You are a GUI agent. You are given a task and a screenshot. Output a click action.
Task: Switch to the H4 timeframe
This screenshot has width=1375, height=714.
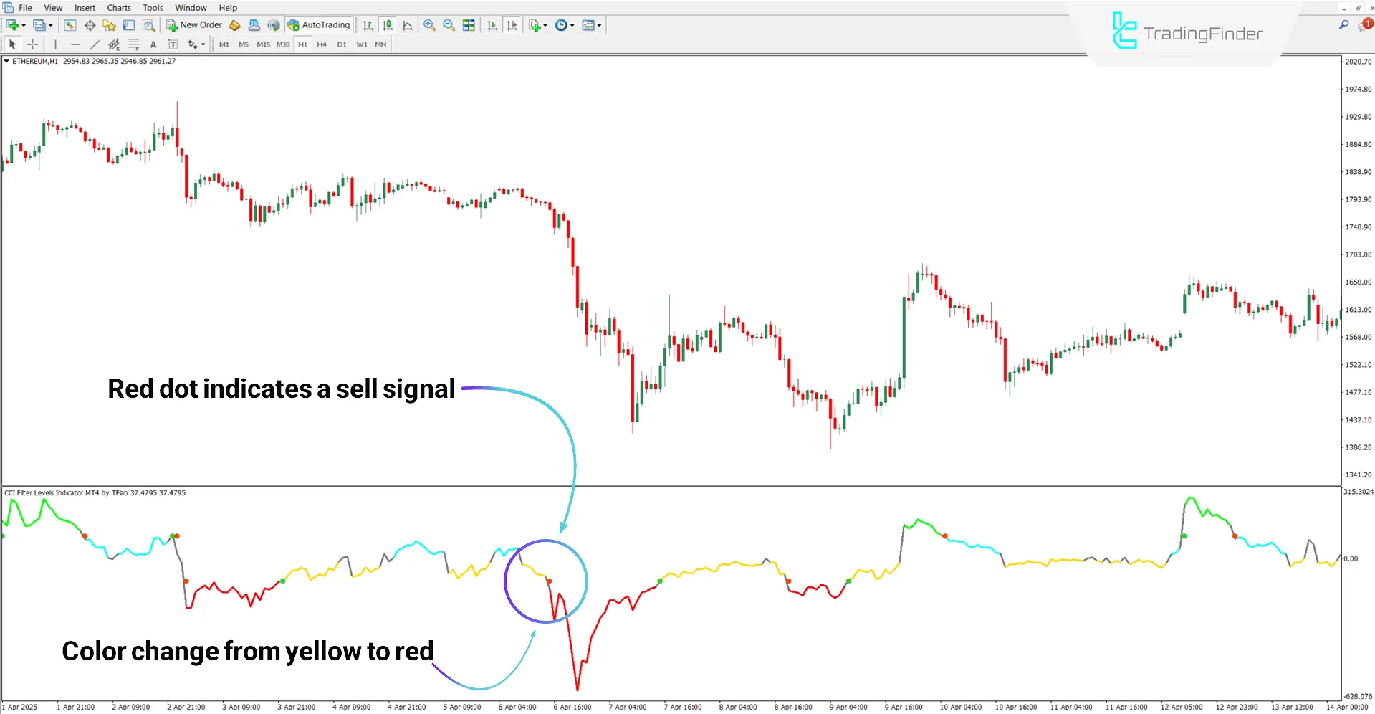pyautogui.click(x=322, y=44)
